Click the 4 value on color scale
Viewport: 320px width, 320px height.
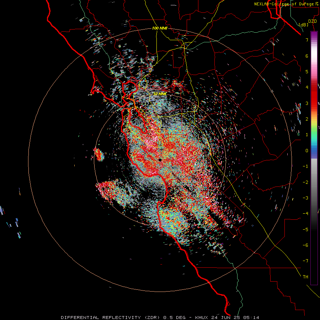pos(307,87)
